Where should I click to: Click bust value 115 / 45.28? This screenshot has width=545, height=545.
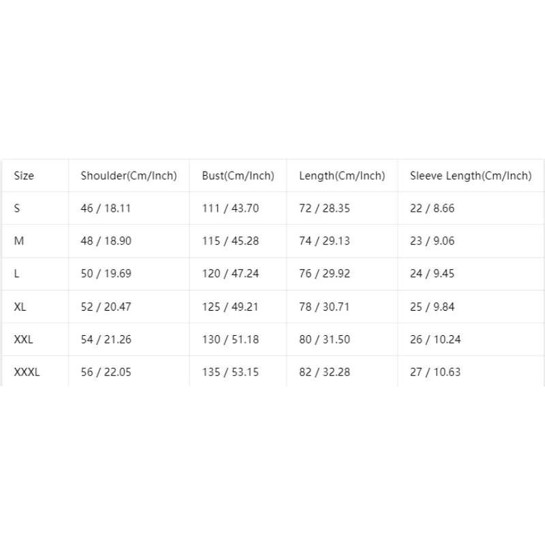pyautogui.click(x=230, y=241)
